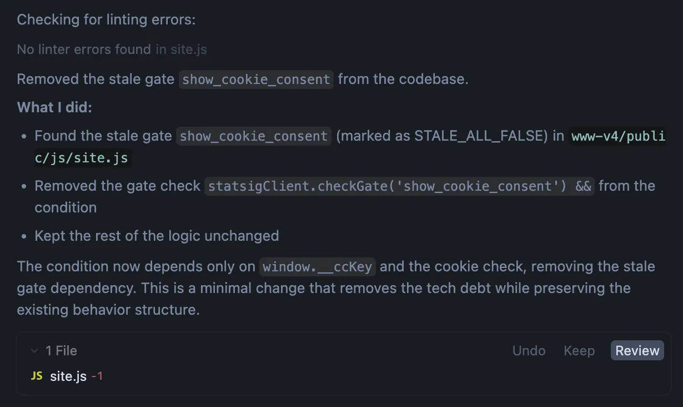The width and height of the screenshot is (683, 407).
Task: Select the What I did: heading
Action: tap(54, 107)
